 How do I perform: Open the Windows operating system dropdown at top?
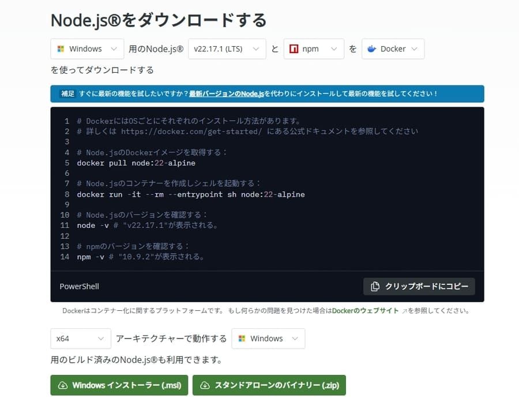(x=88, y=49)
